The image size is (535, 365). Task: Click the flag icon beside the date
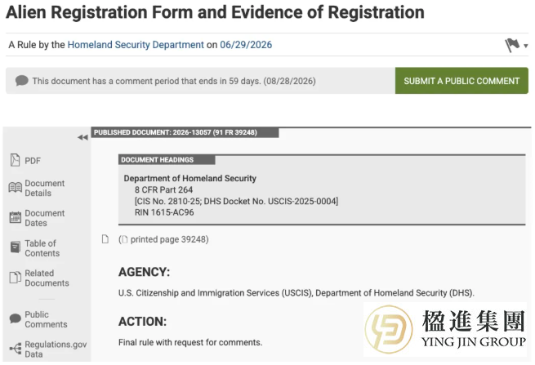(512, 45)
